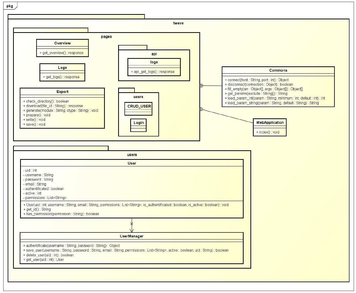356x293 pixels.
Task: Select the Overview class box
Action: click(x=62, y=43)
